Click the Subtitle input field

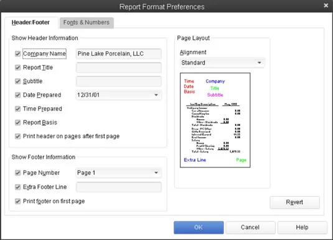[x=118, y=81]
